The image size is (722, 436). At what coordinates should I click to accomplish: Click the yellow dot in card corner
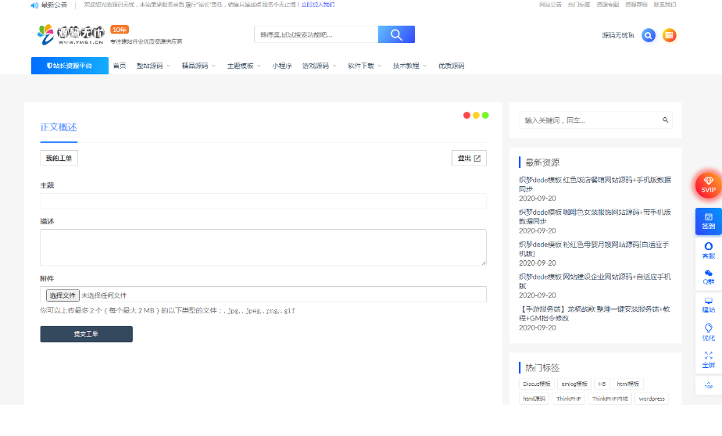coord(476,115)
